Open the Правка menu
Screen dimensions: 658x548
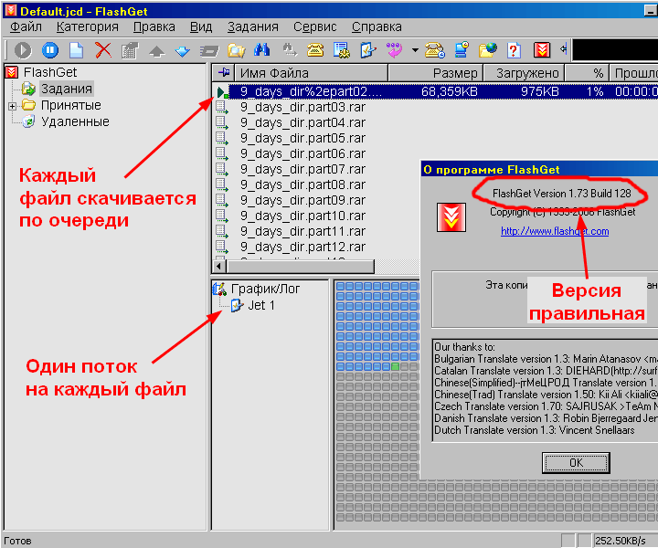point(154,26)
